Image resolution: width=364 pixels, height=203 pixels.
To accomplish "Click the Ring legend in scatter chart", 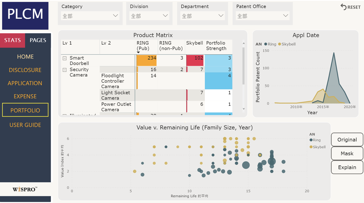I will click(x=315, y=140).
